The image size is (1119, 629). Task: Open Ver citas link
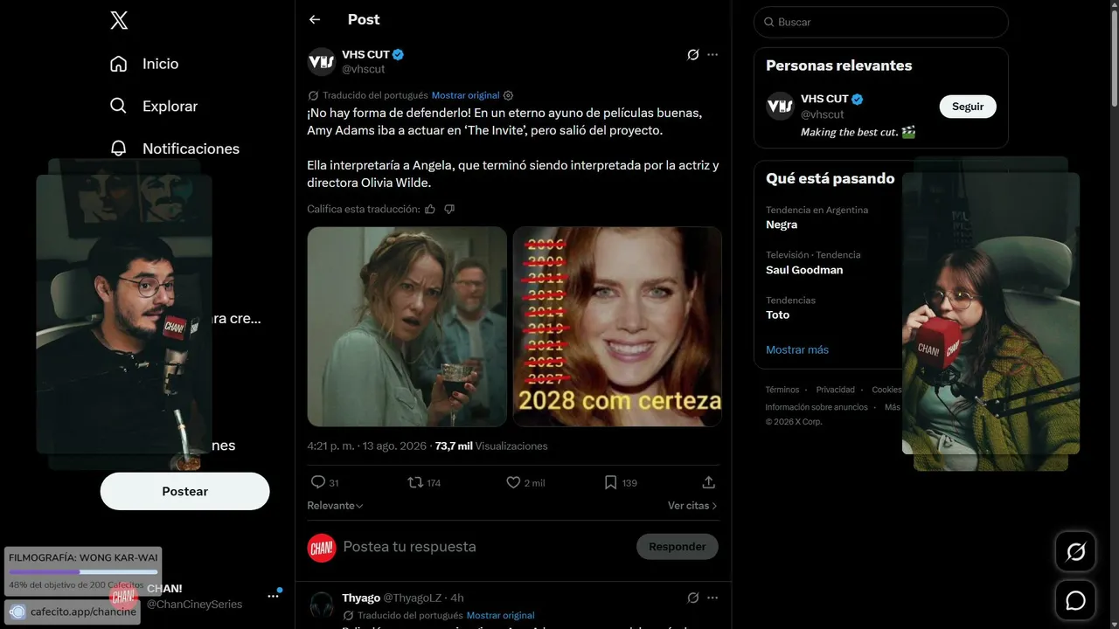tap(692, 506)
